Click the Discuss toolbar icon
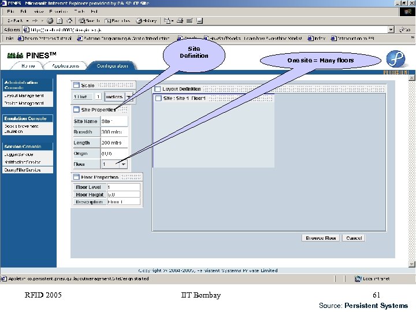The width and height of the screenshot is (416, 312). pos(200,20)
